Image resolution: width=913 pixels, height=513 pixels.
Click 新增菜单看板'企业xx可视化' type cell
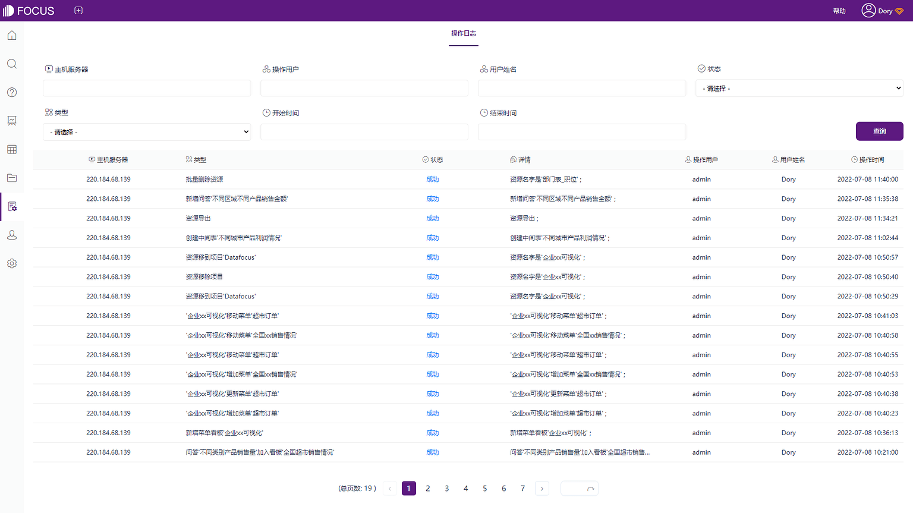point(225,433)
